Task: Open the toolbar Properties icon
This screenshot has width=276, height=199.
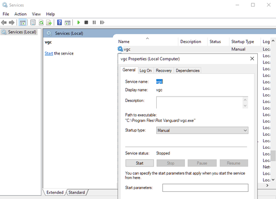Action: pos(33,23)
